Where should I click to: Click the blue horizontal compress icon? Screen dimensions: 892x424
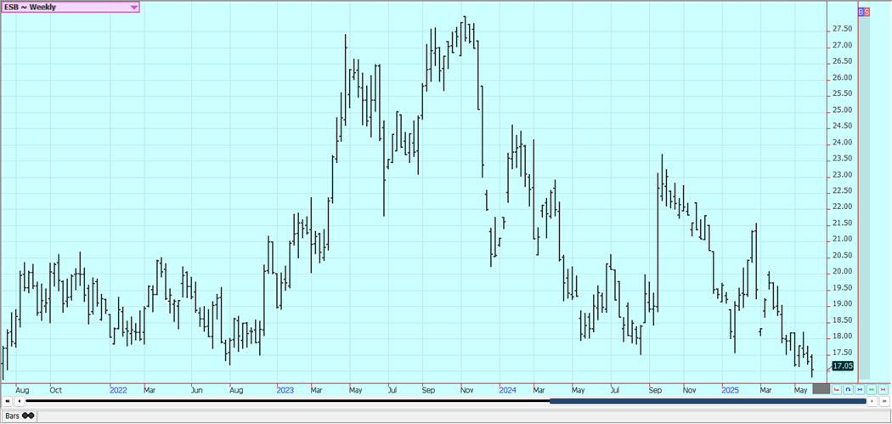coord(860,389)
